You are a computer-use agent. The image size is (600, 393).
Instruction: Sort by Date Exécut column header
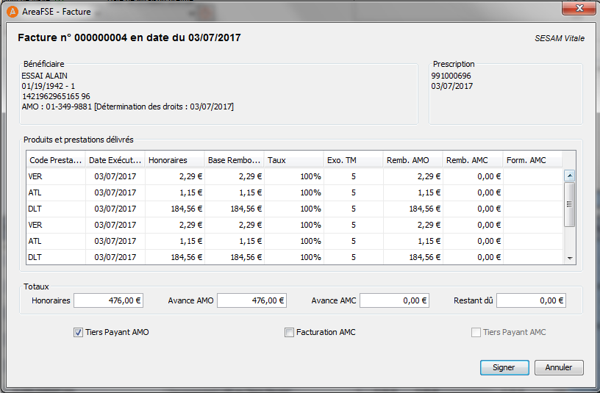(115, 160)
